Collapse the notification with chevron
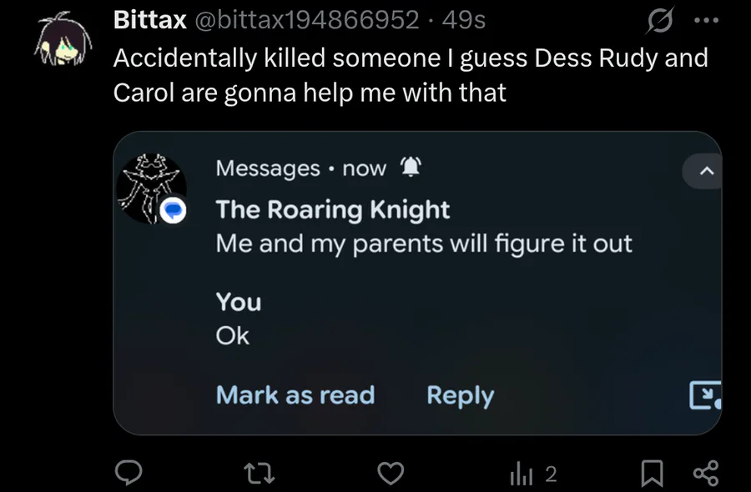The image size is (751, 492). click(x=706, y=172)
